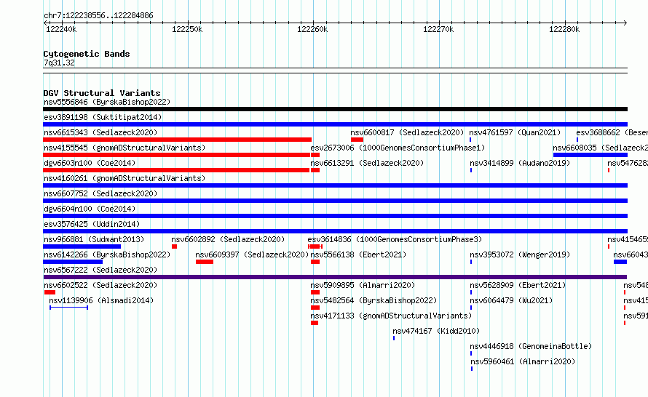
Task: Open dgv6603n100 (Coe2014) label
Action: [x=90, y=163]
